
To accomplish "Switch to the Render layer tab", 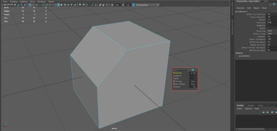I will tap(251, 105).
